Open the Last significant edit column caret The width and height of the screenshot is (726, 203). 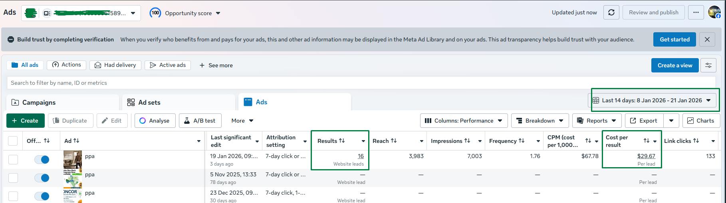click(x=258, y=141)
